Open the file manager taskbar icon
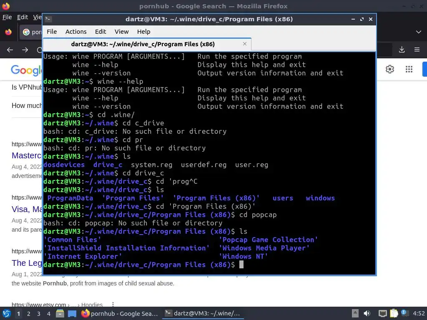 60,313
